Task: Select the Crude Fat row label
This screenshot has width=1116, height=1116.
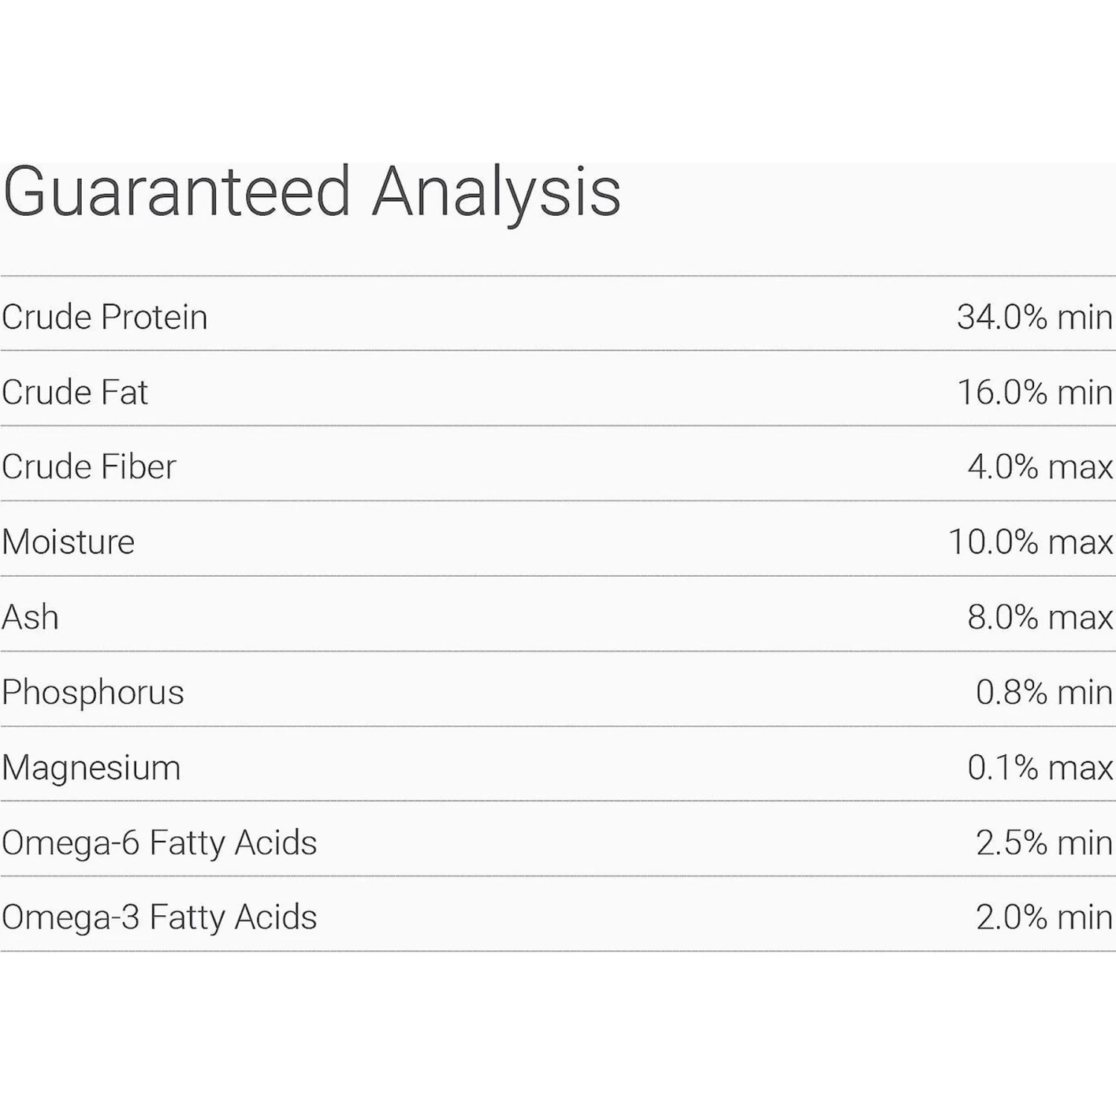Action: tap(74, 392)
